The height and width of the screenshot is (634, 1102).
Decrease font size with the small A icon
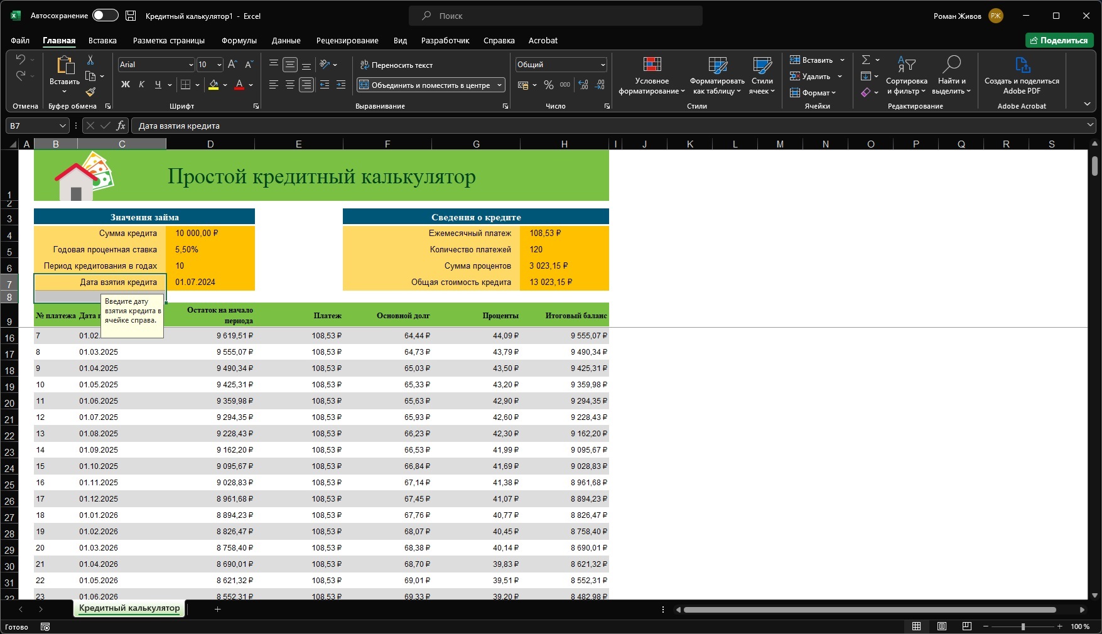click(249, 64)
